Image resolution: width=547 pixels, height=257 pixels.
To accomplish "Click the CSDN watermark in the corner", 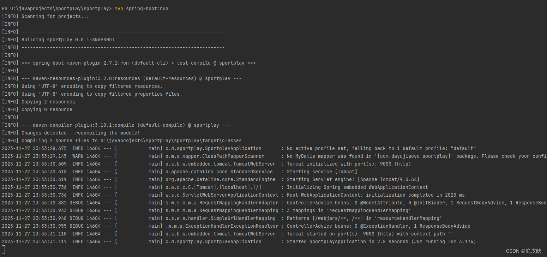I will 523,251.
